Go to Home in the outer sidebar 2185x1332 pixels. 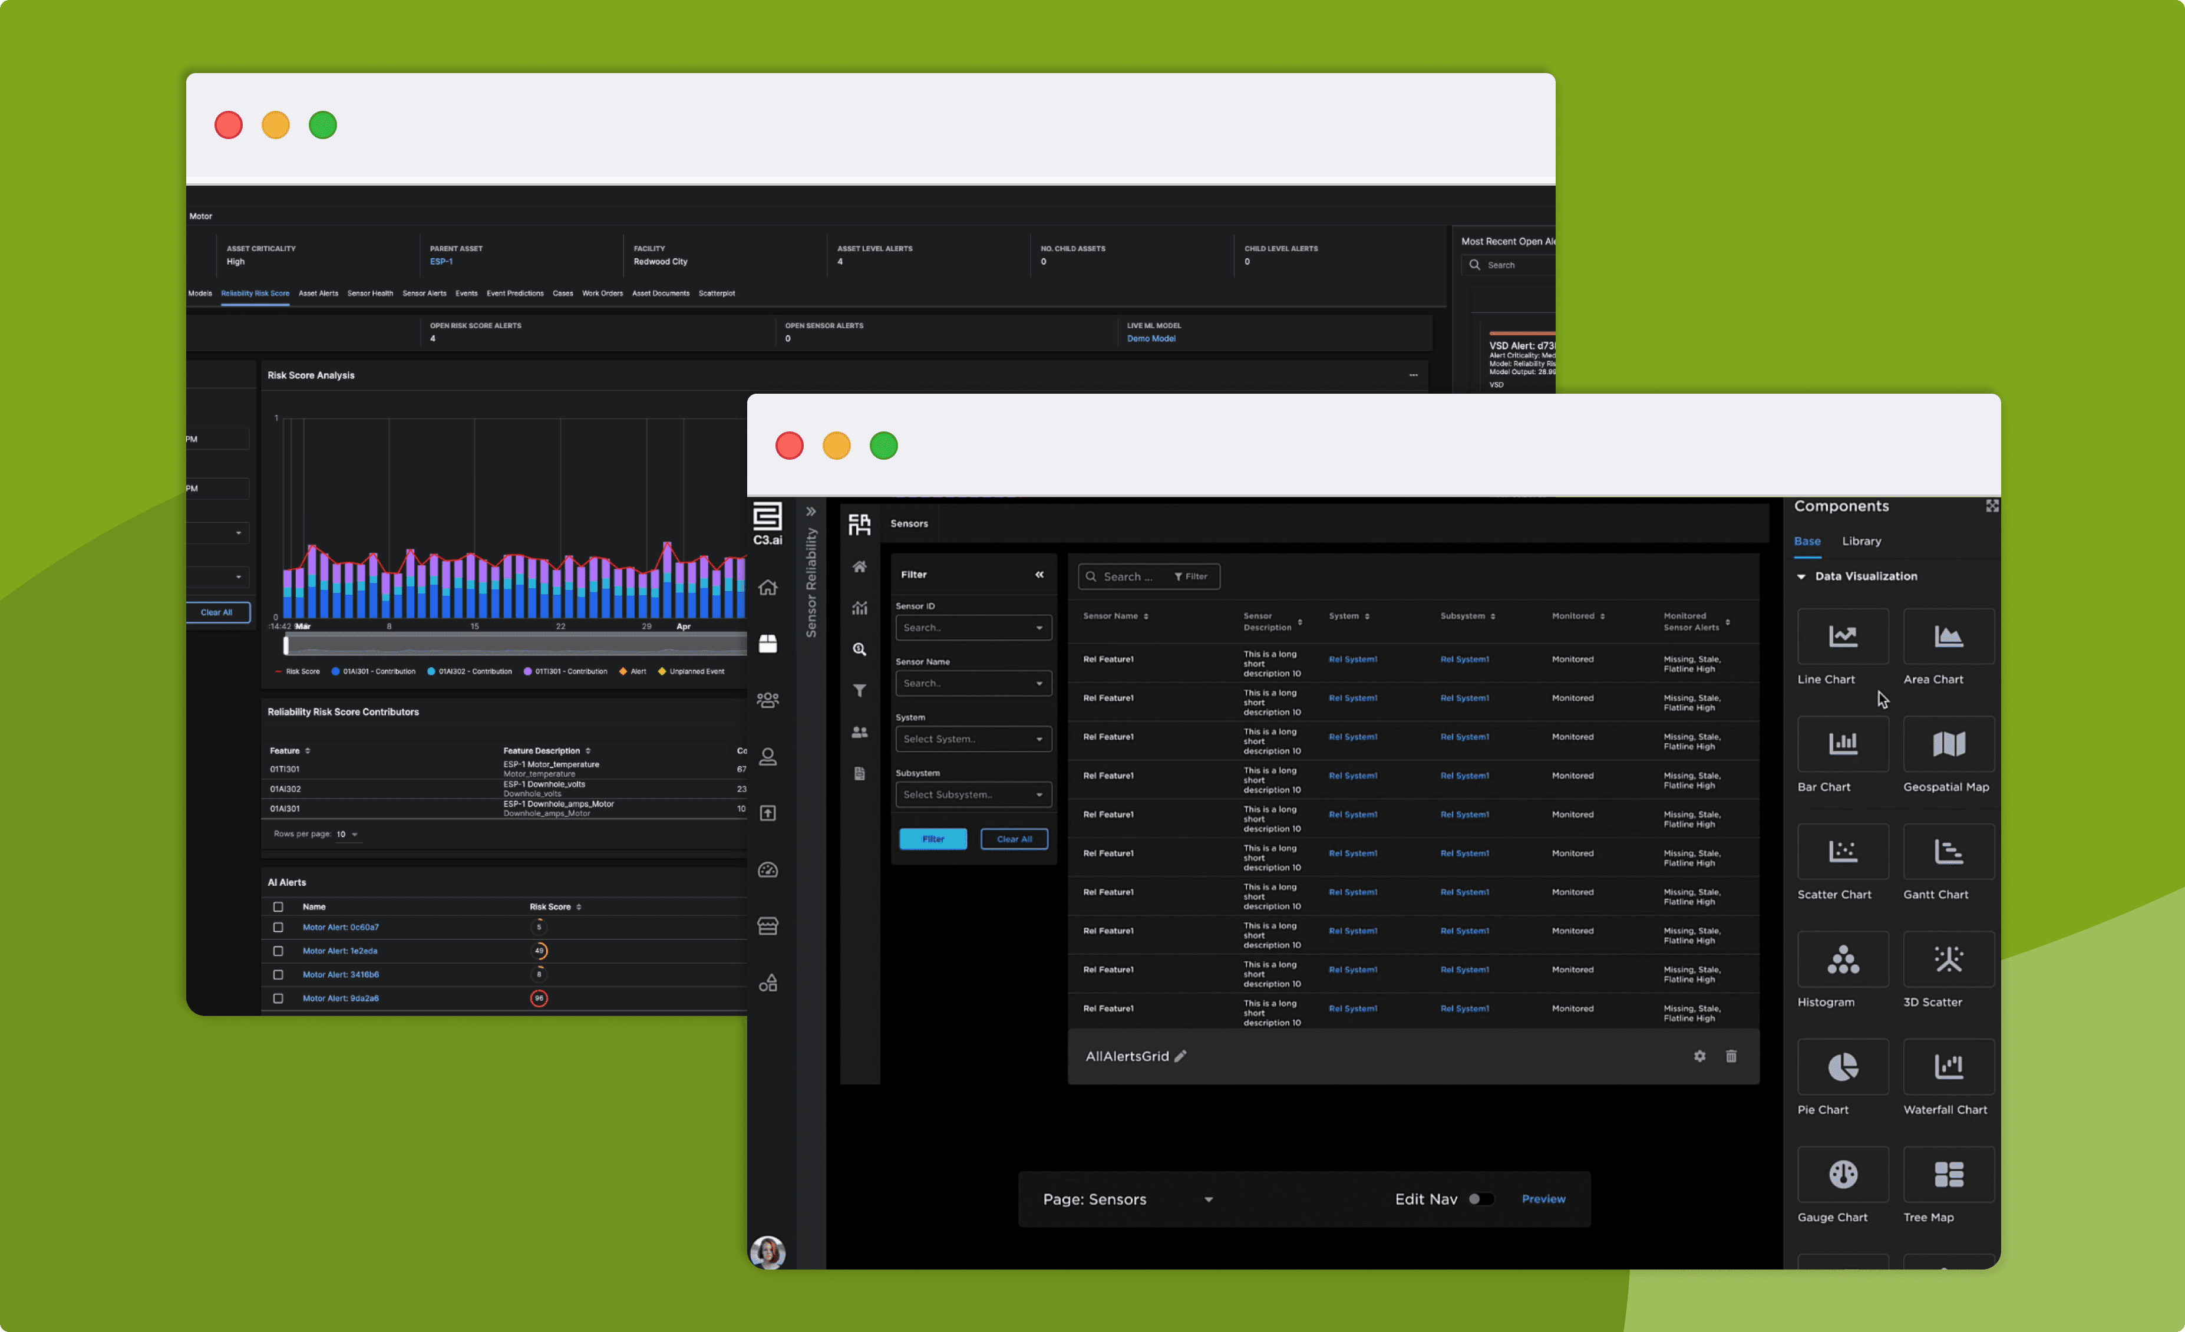[x=768, y=587]
